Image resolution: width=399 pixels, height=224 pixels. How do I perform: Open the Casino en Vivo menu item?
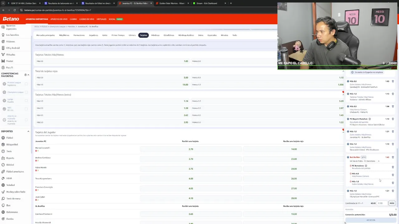click(87, 19)
